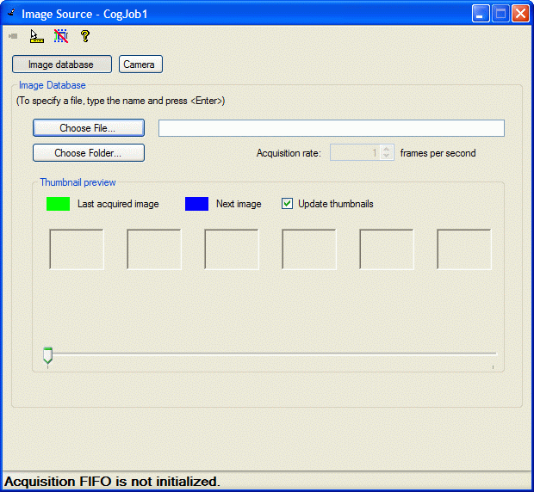Click the 'frames per second' label
This screenshot has height=492, width=534.
[x=438, y=153]
